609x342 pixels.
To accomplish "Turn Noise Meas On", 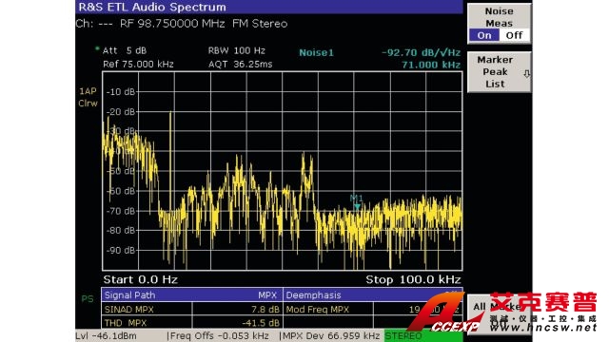I will point(484,35).
